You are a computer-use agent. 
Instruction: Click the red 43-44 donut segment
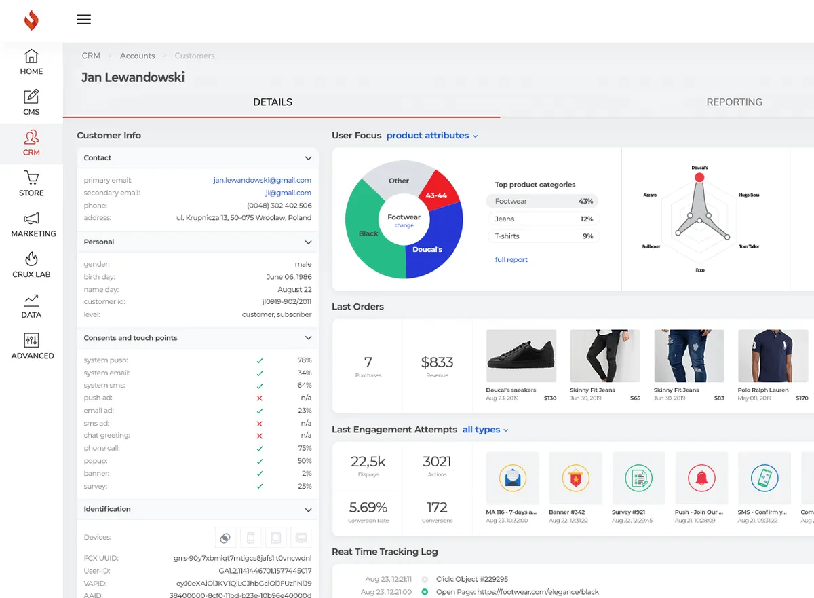[438, 191]
